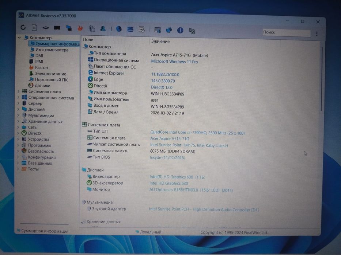341x255 pixels.
Task: Click the black memory module toolbar icon
Action: coord(57,28)
